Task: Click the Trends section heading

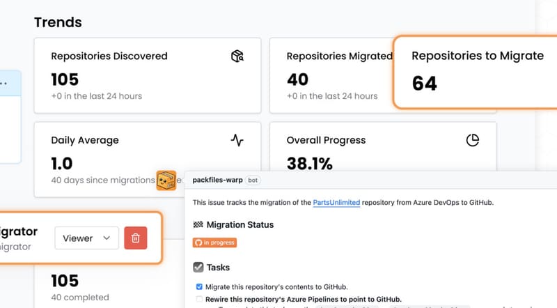Action: [x=58, y=22]
